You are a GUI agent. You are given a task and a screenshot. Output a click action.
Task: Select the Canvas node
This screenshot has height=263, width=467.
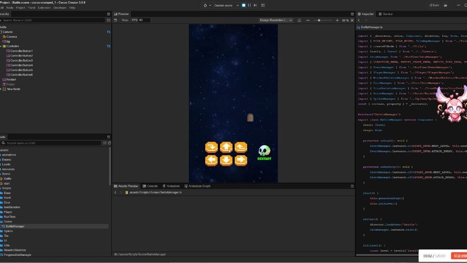click(8, 32)
